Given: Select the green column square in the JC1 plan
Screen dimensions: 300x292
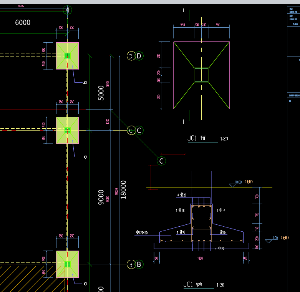Looking at the screenshot, I should pos(201,75).
